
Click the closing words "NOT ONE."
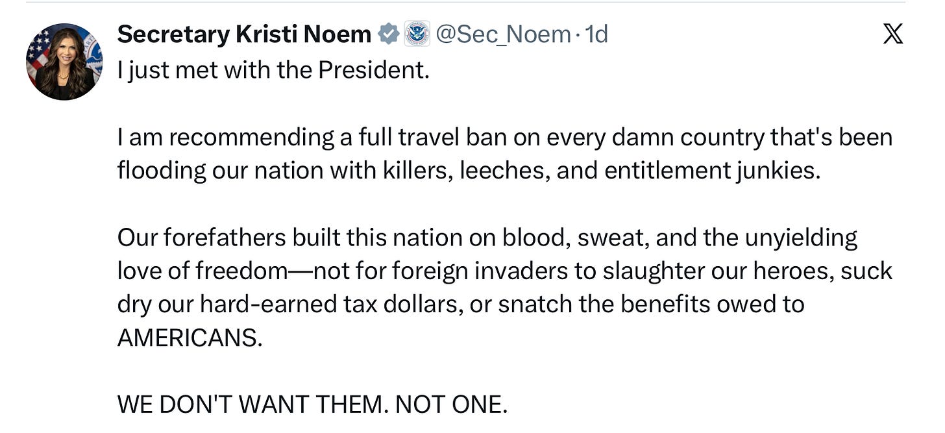click(451, 405)
